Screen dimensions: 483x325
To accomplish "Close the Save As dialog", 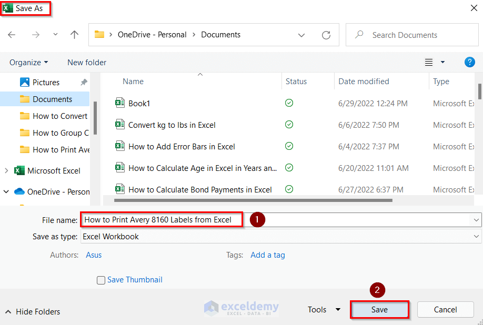I will pos(474,8).
